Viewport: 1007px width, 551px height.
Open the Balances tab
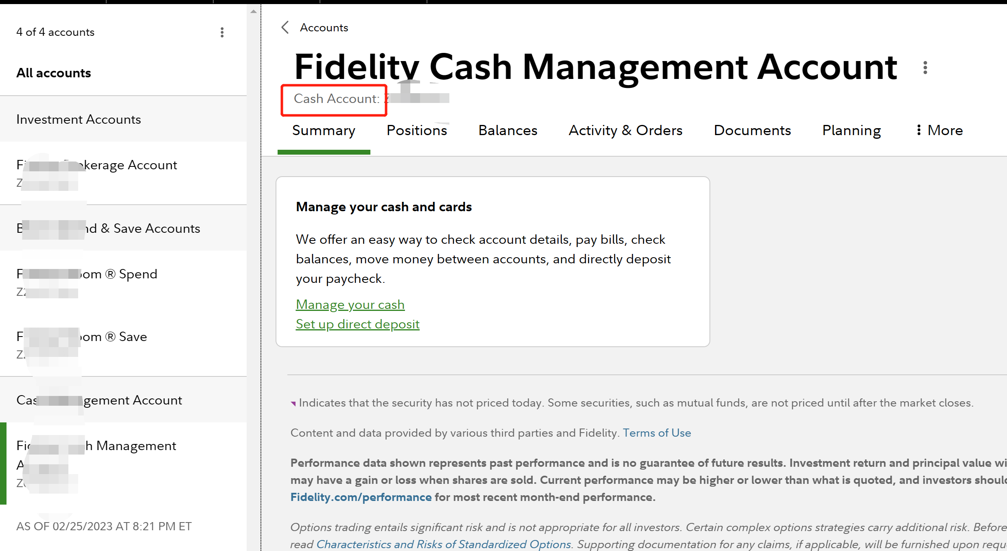click(x=508, y=130)
